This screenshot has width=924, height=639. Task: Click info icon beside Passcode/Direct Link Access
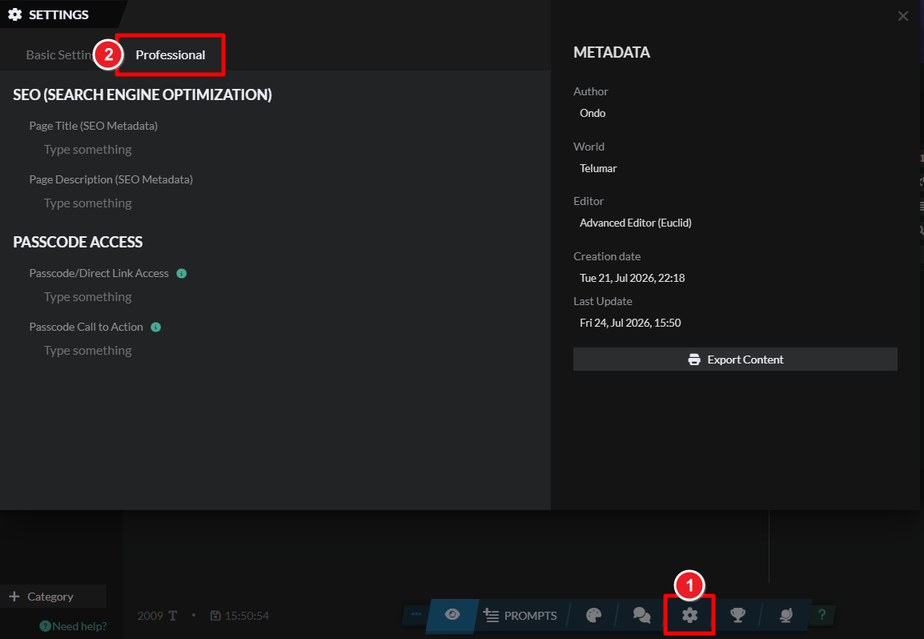[x=182, y=274]
